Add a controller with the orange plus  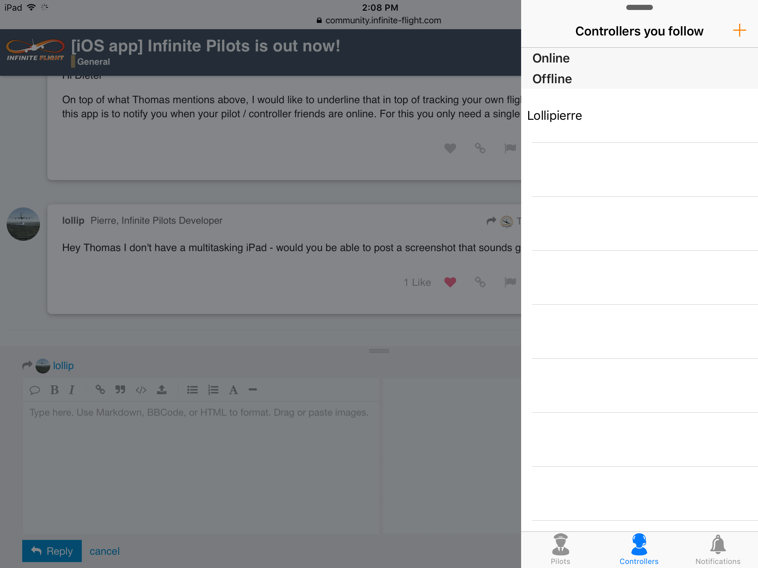coord(739,31)
